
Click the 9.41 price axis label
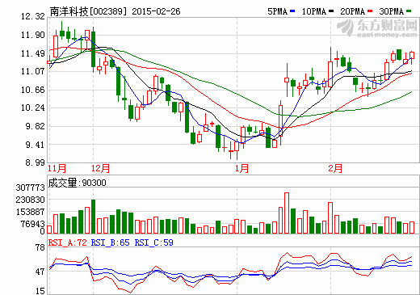coord(35,145)
